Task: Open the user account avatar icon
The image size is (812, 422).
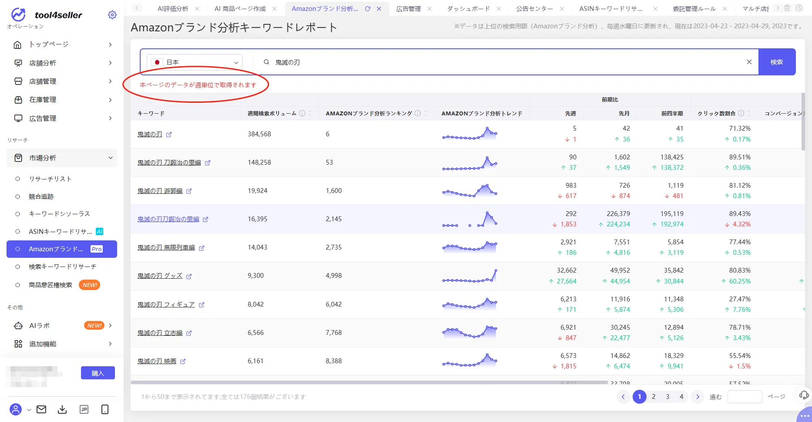Action: coord(16,409)
